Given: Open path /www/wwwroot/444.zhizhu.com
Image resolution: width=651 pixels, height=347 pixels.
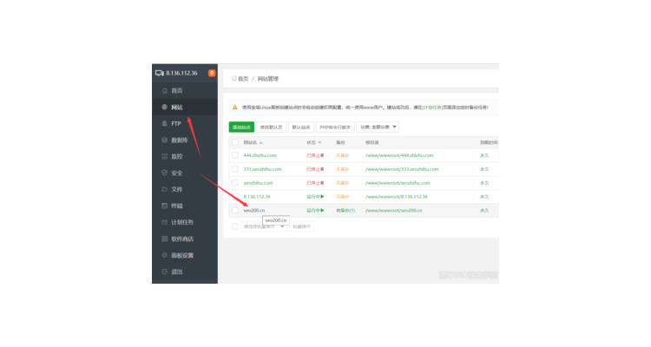Looking at the screenshot, I should [x=399, y=155].
